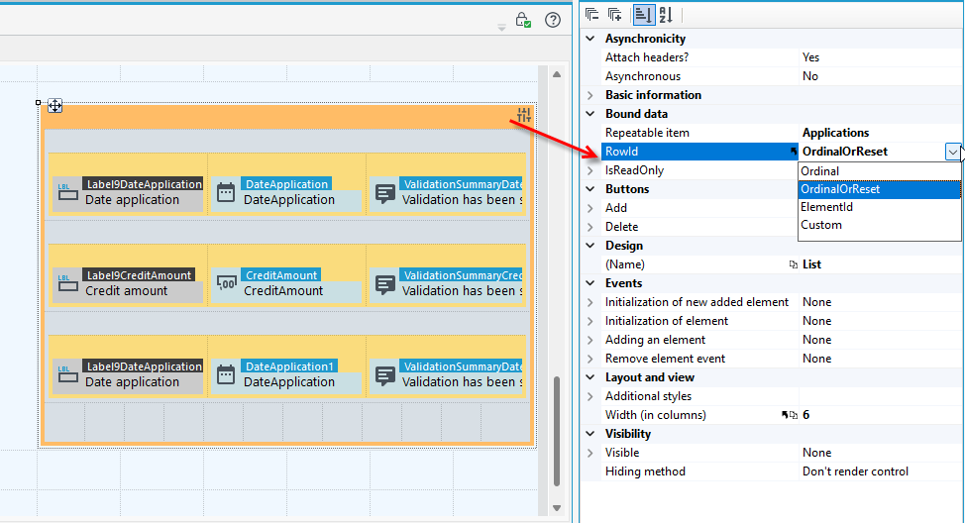Screen dimensions: 965x523
Task: Choose ElementId from the RowId list
Action: pyautogui.click(x=880, y=207)
